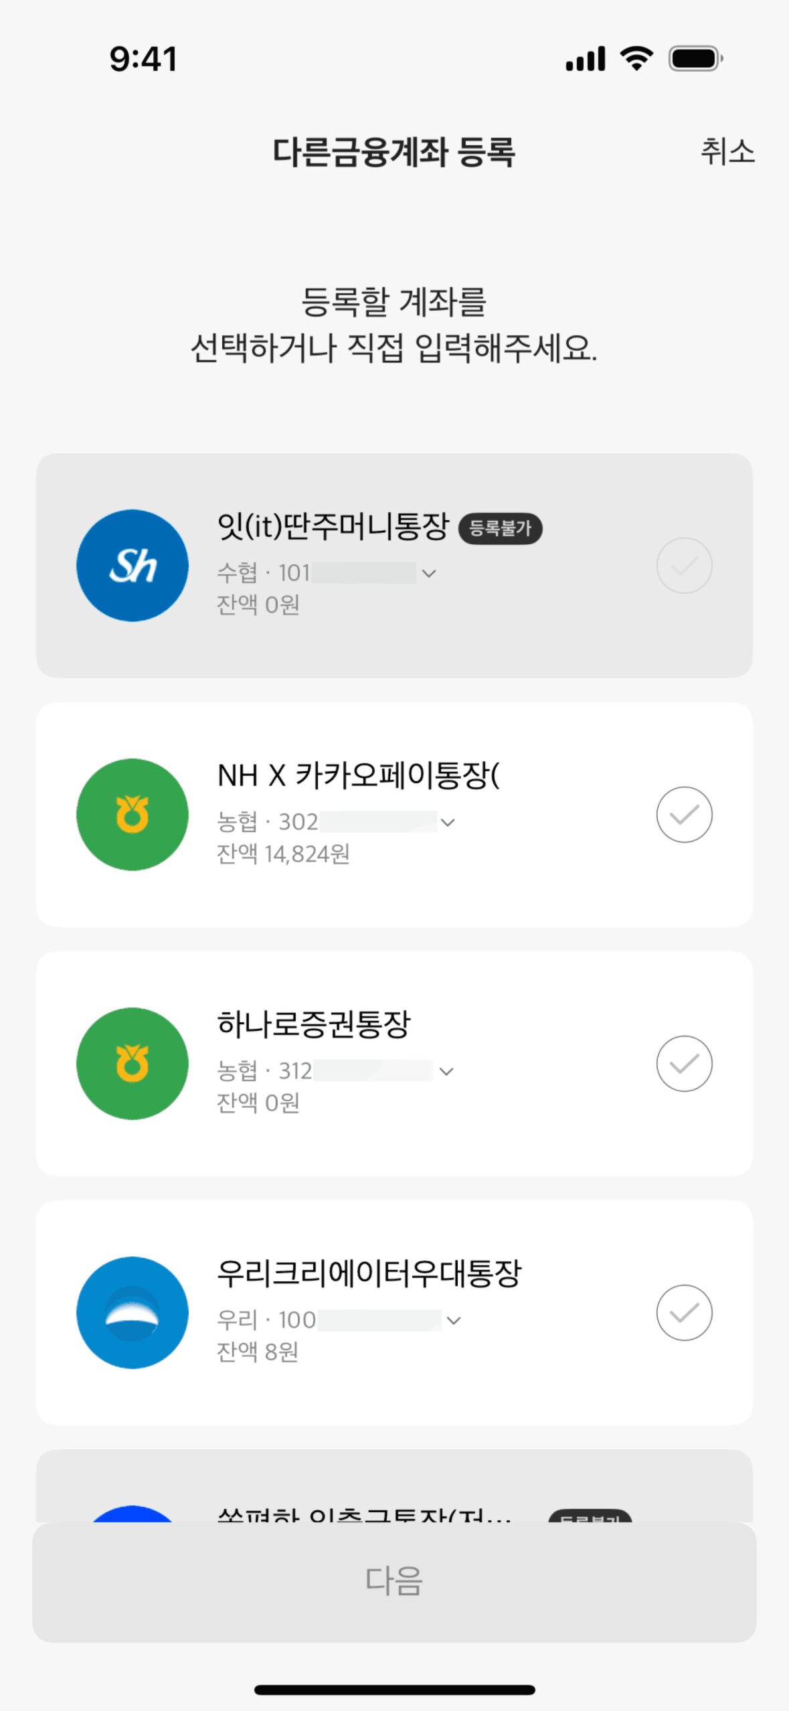This screenshot has height=1711, width=789.
Task: Check the 하나로증권통장 account circle
Action: (684, 1064)
